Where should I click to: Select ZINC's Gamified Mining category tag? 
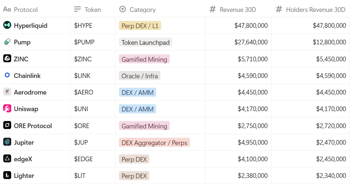point(144,59)
